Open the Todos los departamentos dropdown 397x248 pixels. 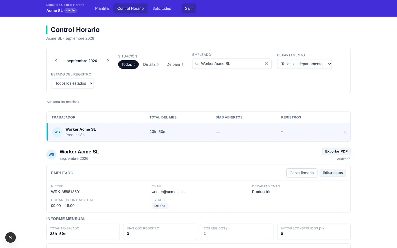coord(304,64)
